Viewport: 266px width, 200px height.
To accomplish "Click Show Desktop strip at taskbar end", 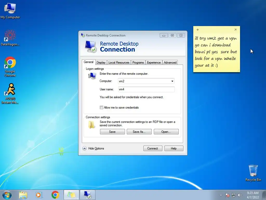I will pyautogui.click(x=264, y=195).
